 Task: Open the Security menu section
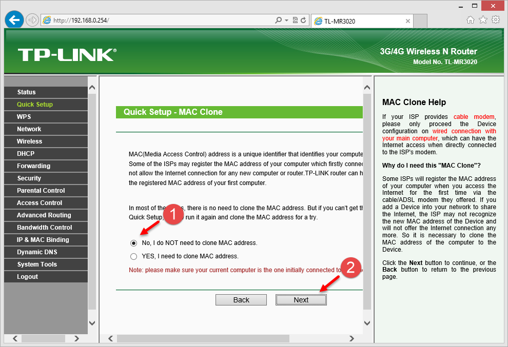tap(46, 178)
